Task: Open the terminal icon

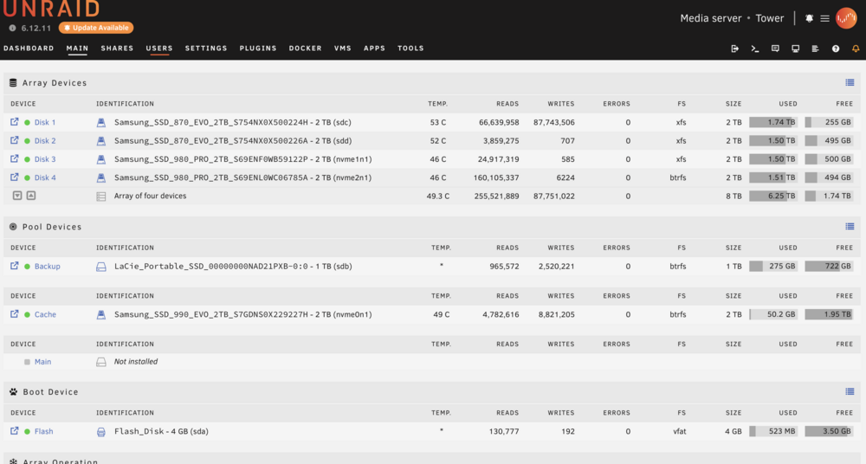Action: pos(755,48)
